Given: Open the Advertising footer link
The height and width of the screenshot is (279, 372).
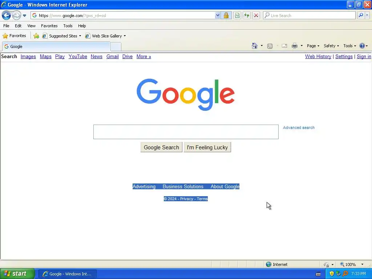Looking at the screenshot, I should pos(144,186).
